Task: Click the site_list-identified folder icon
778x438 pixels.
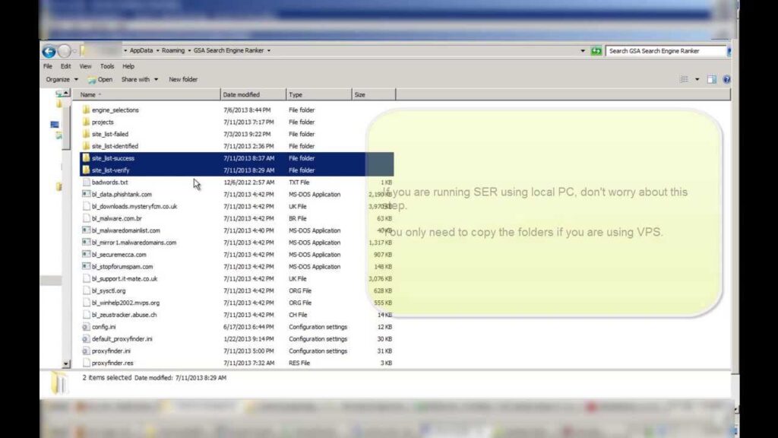Action: click(86, 146)
